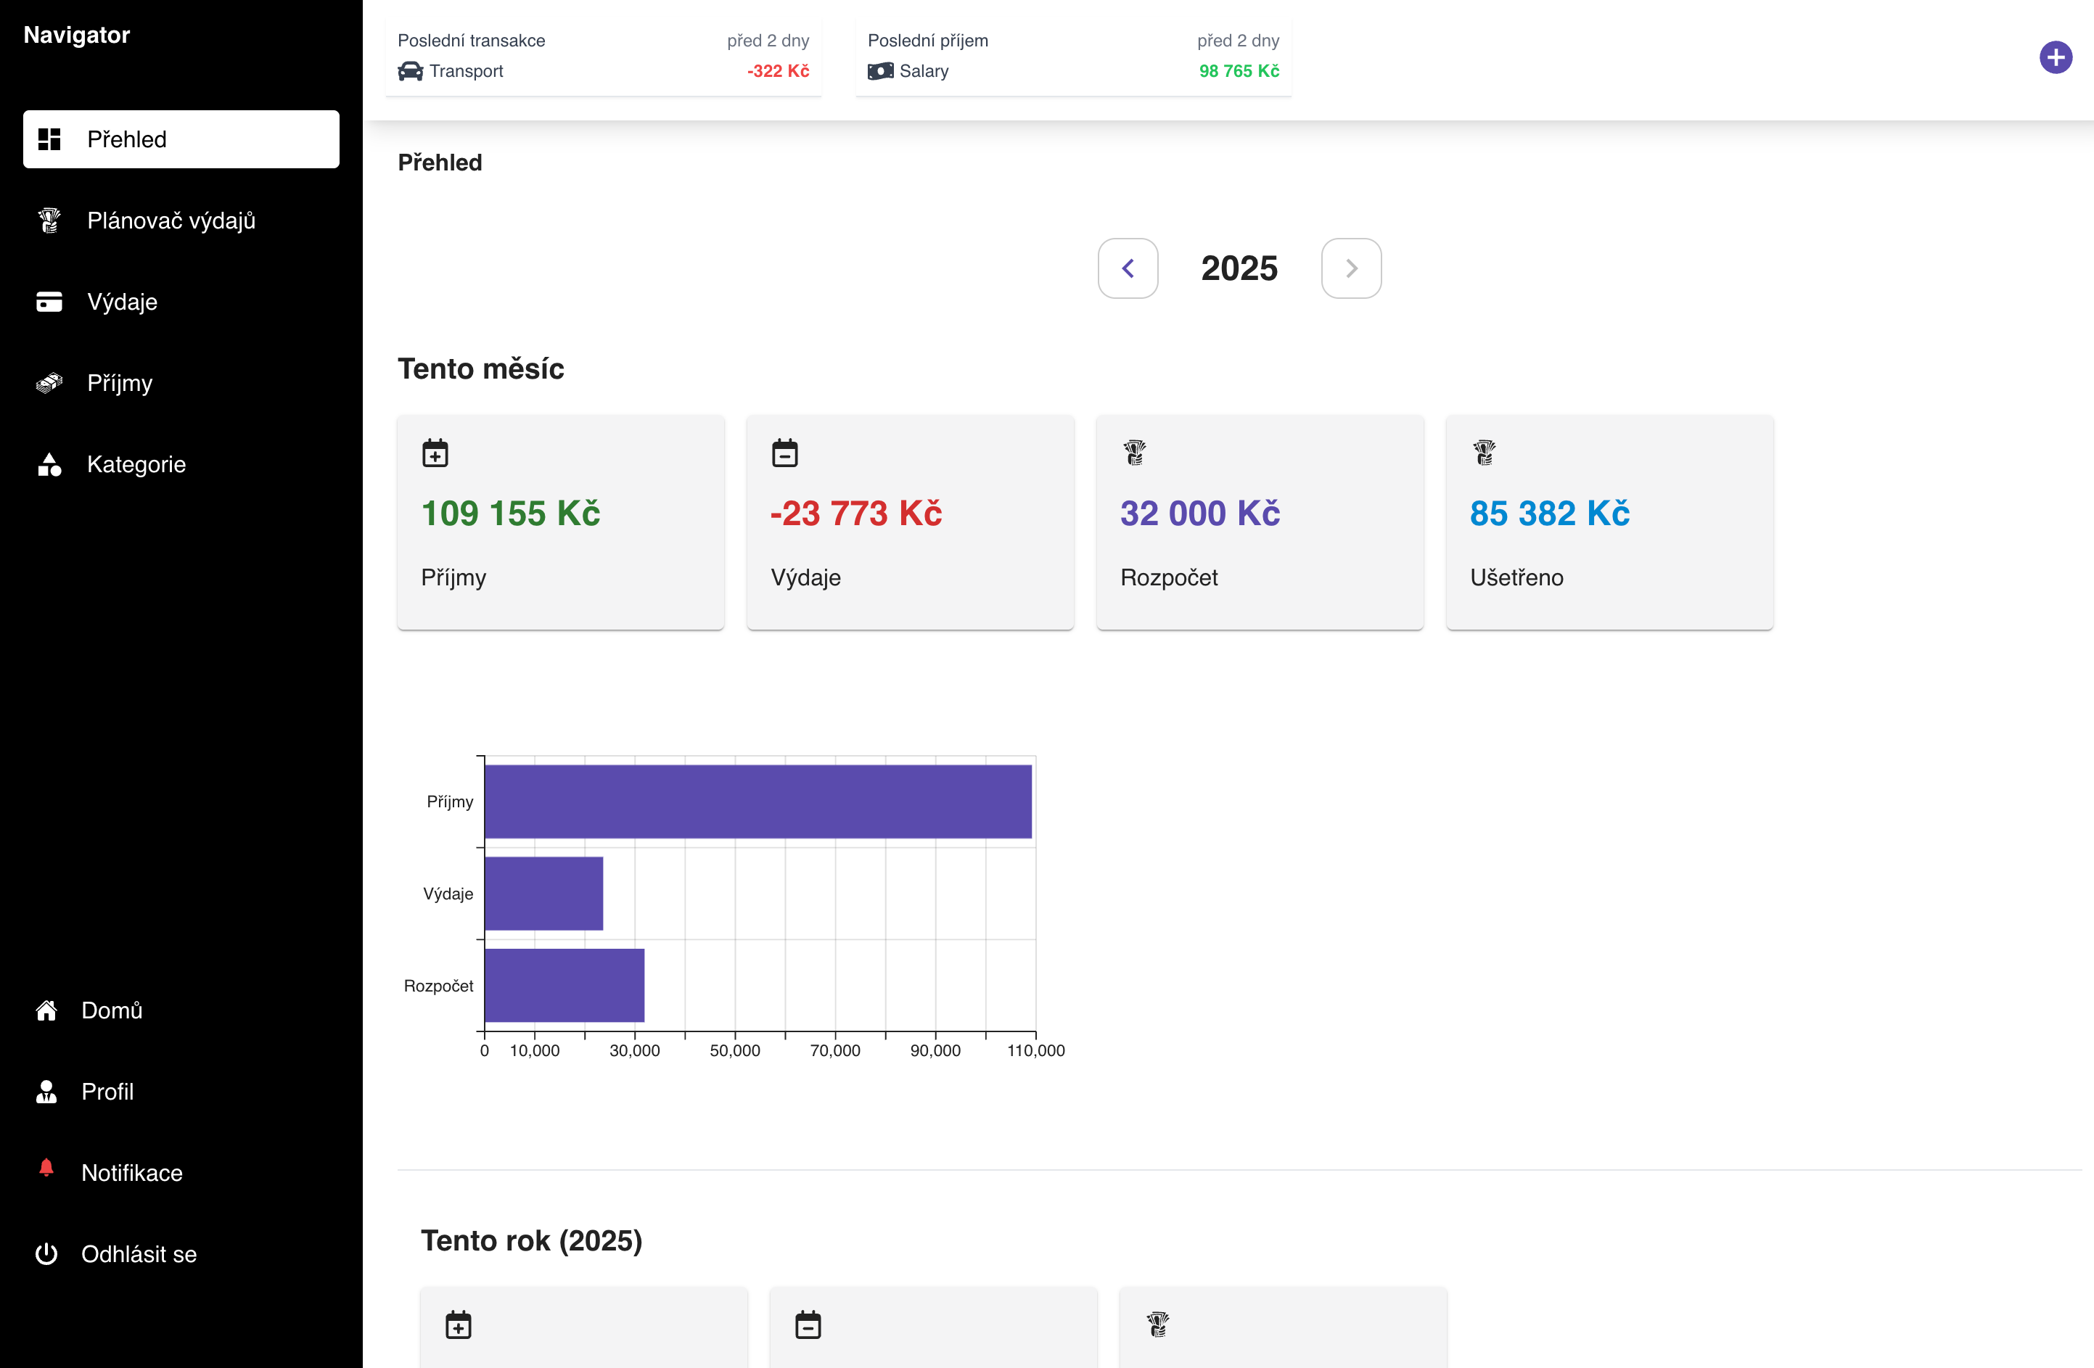
Task: Click the calendar-plus icon in the Příjmy card
Action: coord(435,453)
